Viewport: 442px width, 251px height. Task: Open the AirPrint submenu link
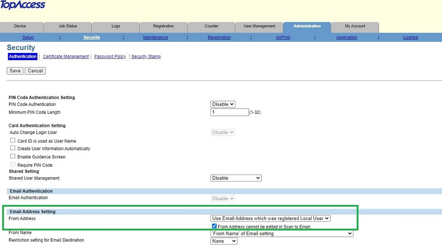[x=283, y=37]
